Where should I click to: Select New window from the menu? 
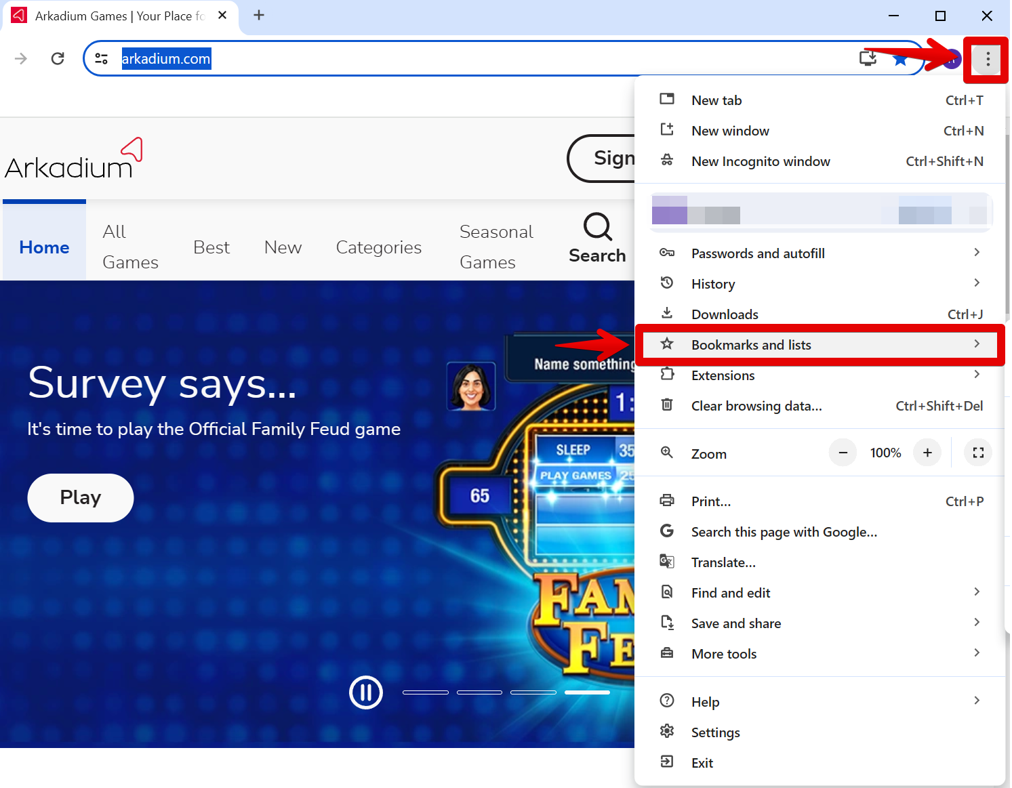click(820, 131)
